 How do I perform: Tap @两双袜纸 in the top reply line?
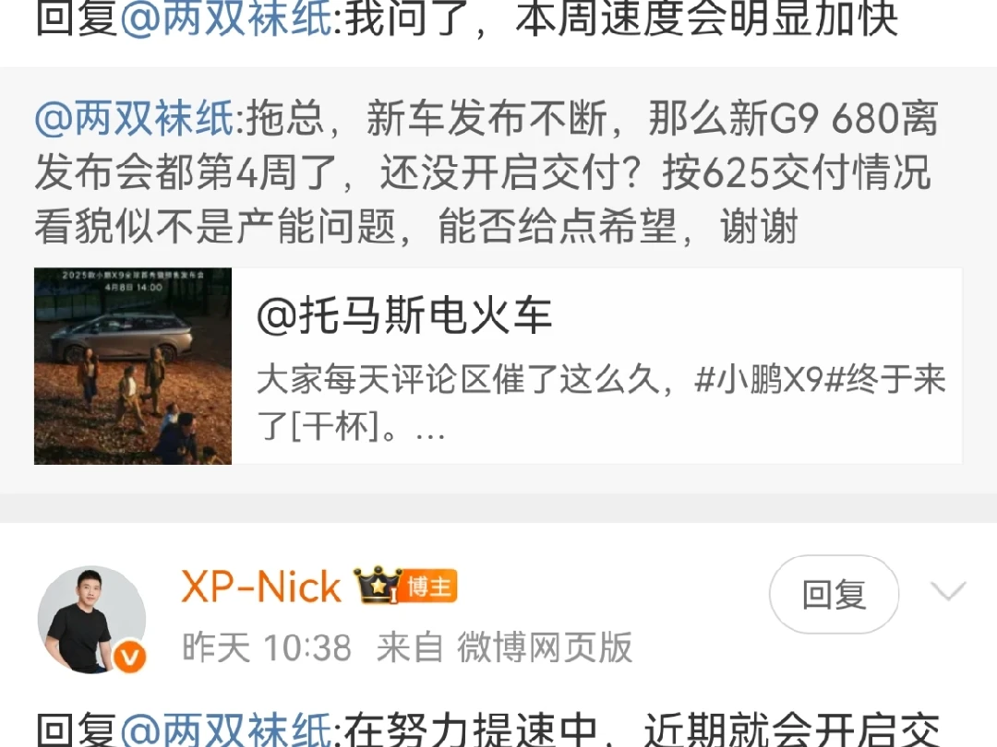point(226,18)
